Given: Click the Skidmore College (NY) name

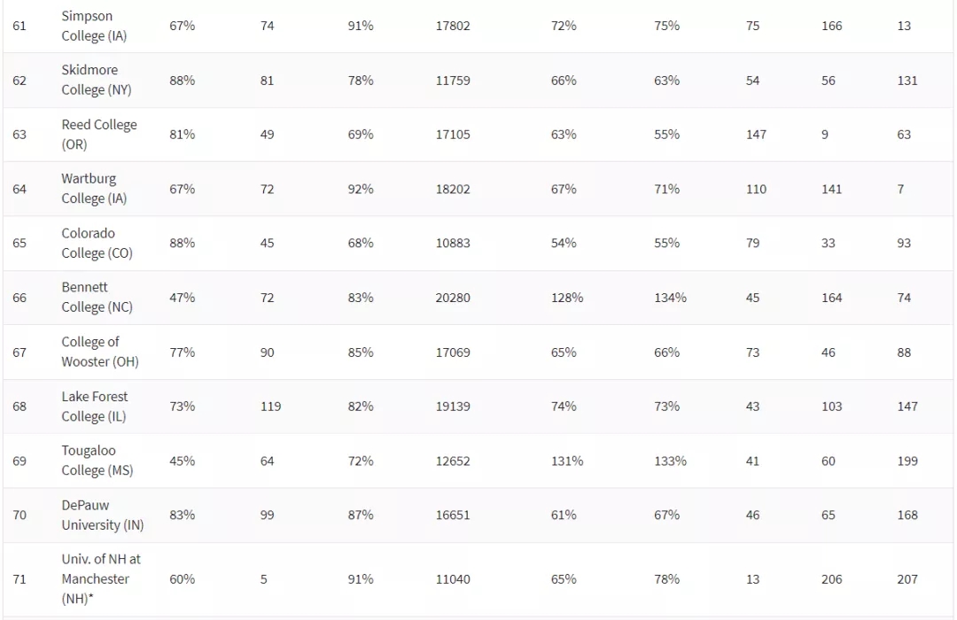Looking at the screenshot, I should [x=96, y=80].
